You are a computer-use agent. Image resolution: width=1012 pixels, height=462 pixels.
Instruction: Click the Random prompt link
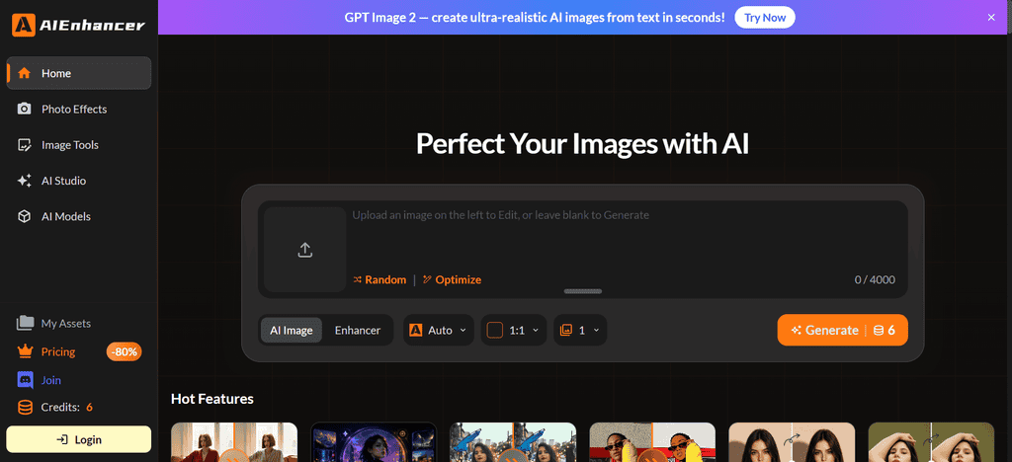[379, 279]
